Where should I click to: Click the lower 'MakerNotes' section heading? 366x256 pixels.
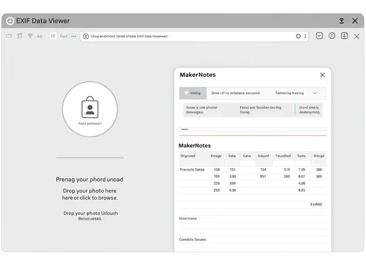click(195, 146)
